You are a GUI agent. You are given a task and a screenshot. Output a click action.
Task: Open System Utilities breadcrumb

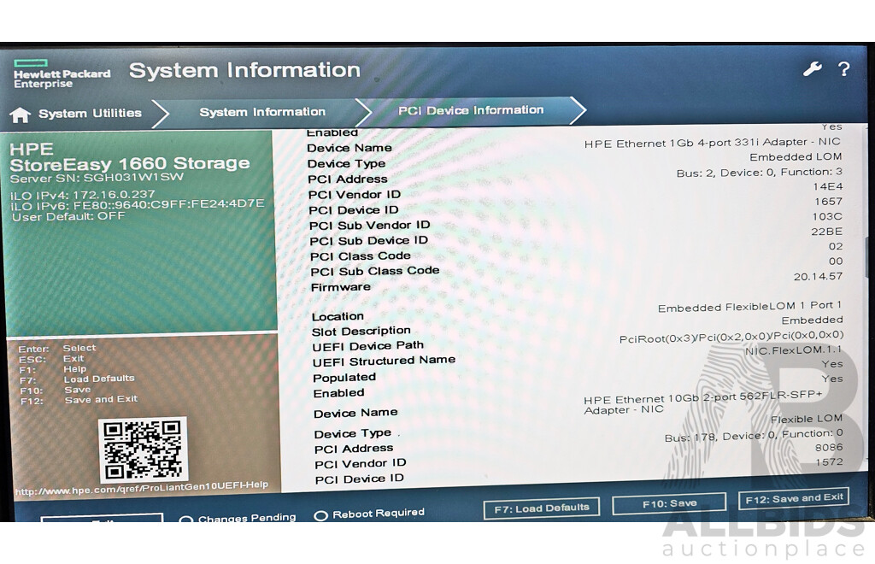[x=90, y=114]
